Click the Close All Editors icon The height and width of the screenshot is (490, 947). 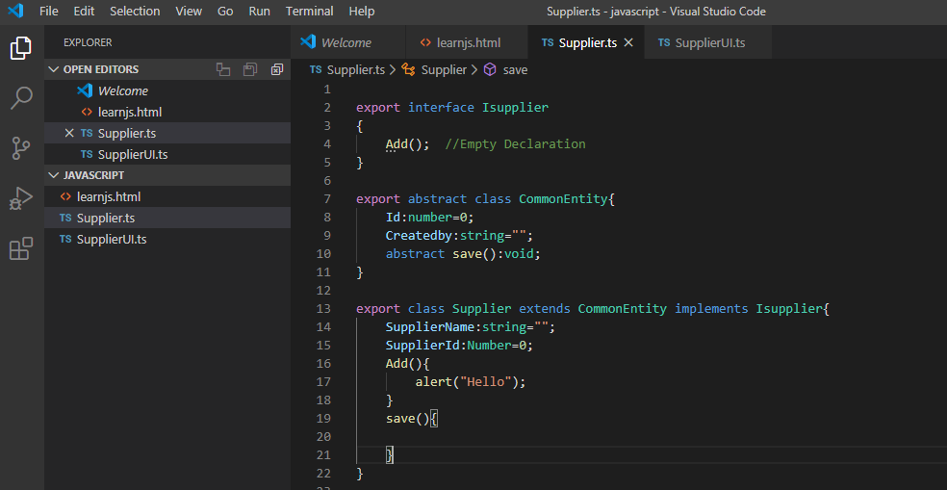(x=276, y=69)
